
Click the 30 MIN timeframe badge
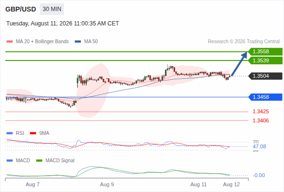pos(52,9)
